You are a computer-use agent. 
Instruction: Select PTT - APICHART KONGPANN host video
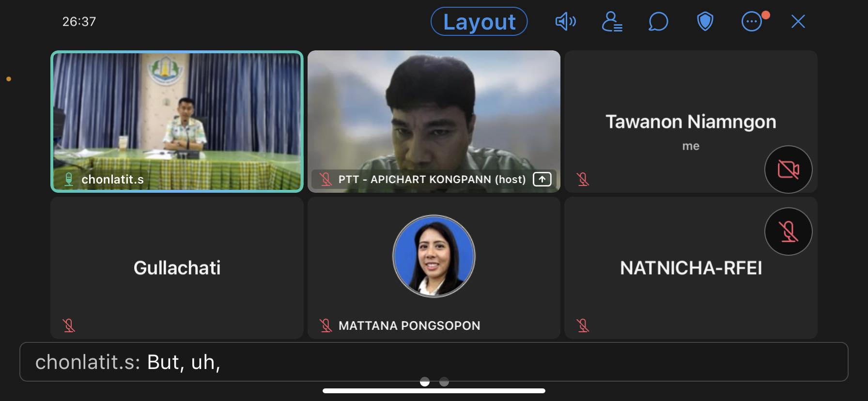pyautogui.click(x=434, y=122)
